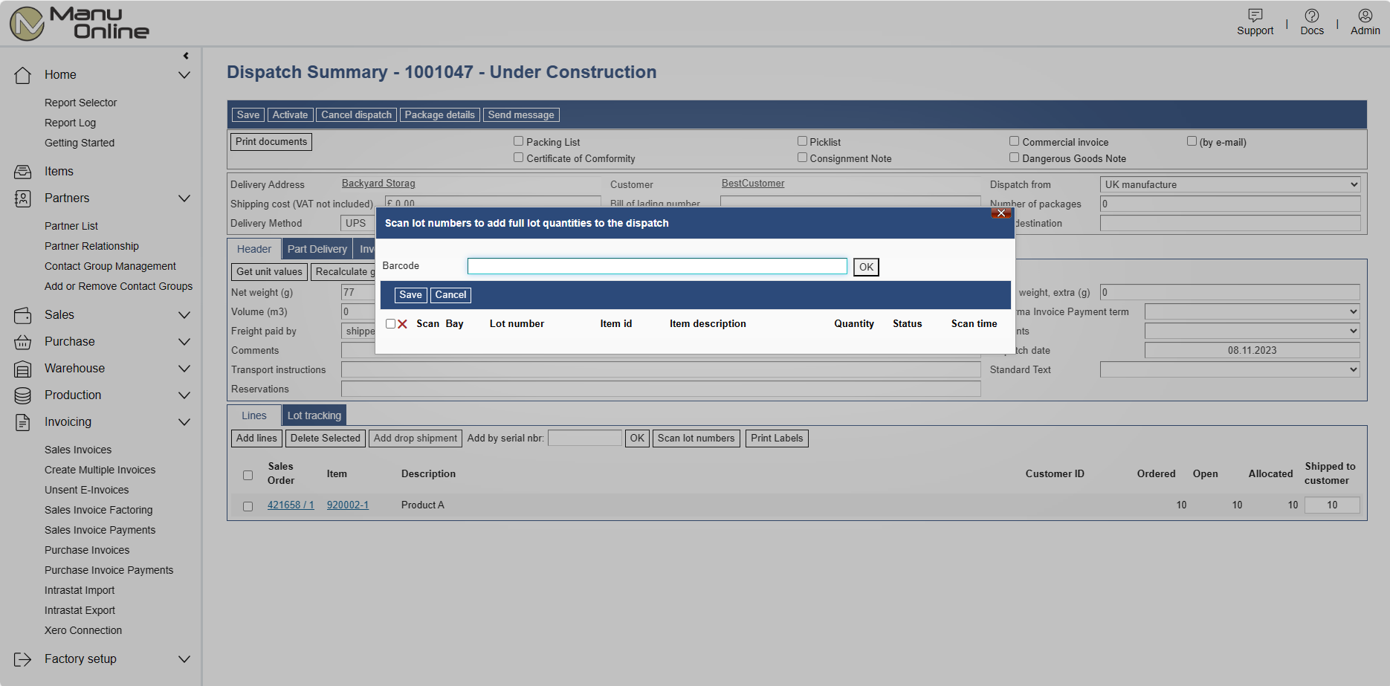Tick the Commercial invoice checkbox
1390x686 pixels.
pyautogui.click(x=1014, y=141)
